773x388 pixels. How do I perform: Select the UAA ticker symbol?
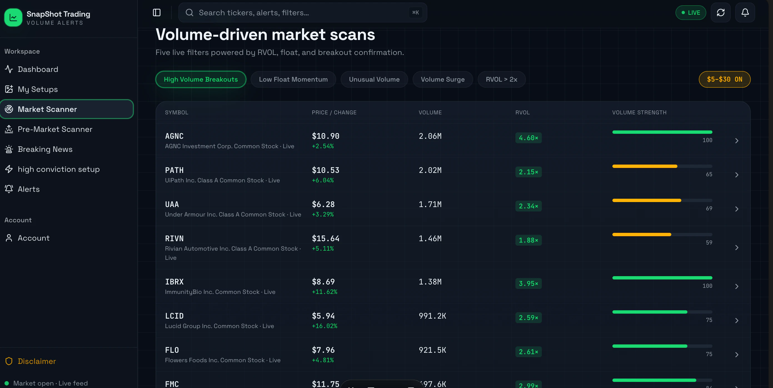pyautogui.click(x=172, y=205)
